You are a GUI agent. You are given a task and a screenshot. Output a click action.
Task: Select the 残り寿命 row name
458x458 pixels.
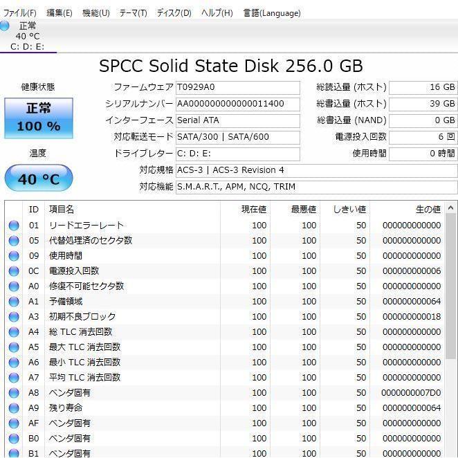66,408
